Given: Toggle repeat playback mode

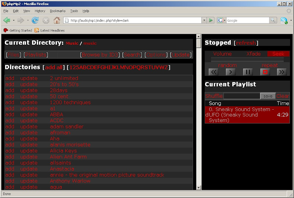Looking at the screenshot, I should pyautogui.click(x=270, y=65).
